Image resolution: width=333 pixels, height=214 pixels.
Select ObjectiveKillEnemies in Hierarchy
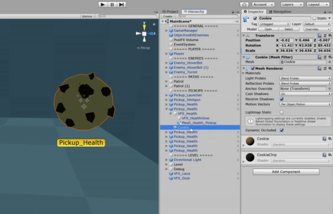pos(191,35)
